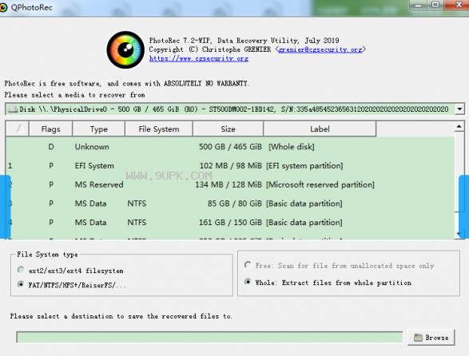Viewport: 469px width, 356px height.
Task: Select the MS Reserved partition row
Action: (x=230, y=184)
